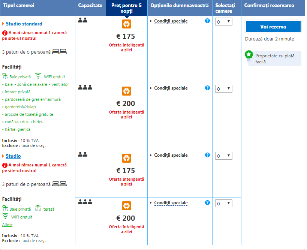The height and width of the screenshot is (250, 307).
Task: Click the green easy-payment property badge icon
Action: coord(249,55)
